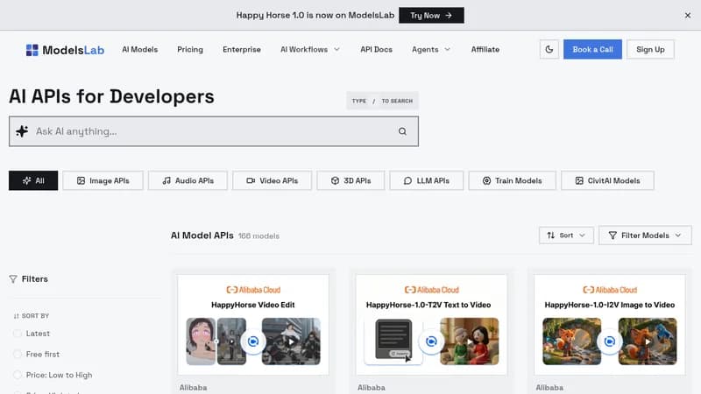Click the AI sparkle icon in search box
701x394 pixels.
(x=22, y=131)
